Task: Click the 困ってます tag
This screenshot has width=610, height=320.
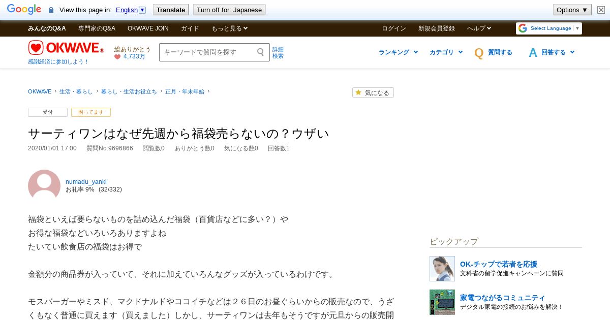Action: coord(91,112)
